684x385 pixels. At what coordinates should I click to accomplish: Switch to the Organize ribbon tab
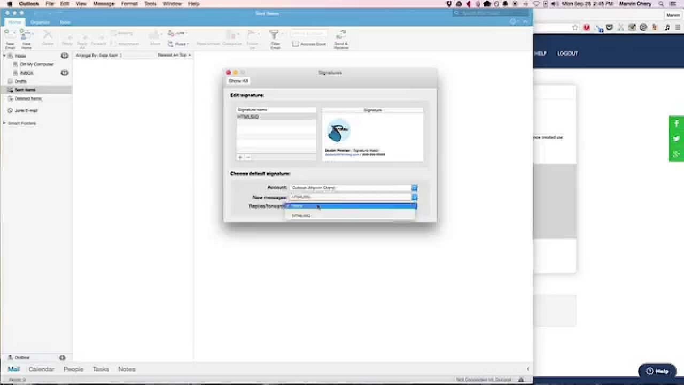[x=40, y=22]
